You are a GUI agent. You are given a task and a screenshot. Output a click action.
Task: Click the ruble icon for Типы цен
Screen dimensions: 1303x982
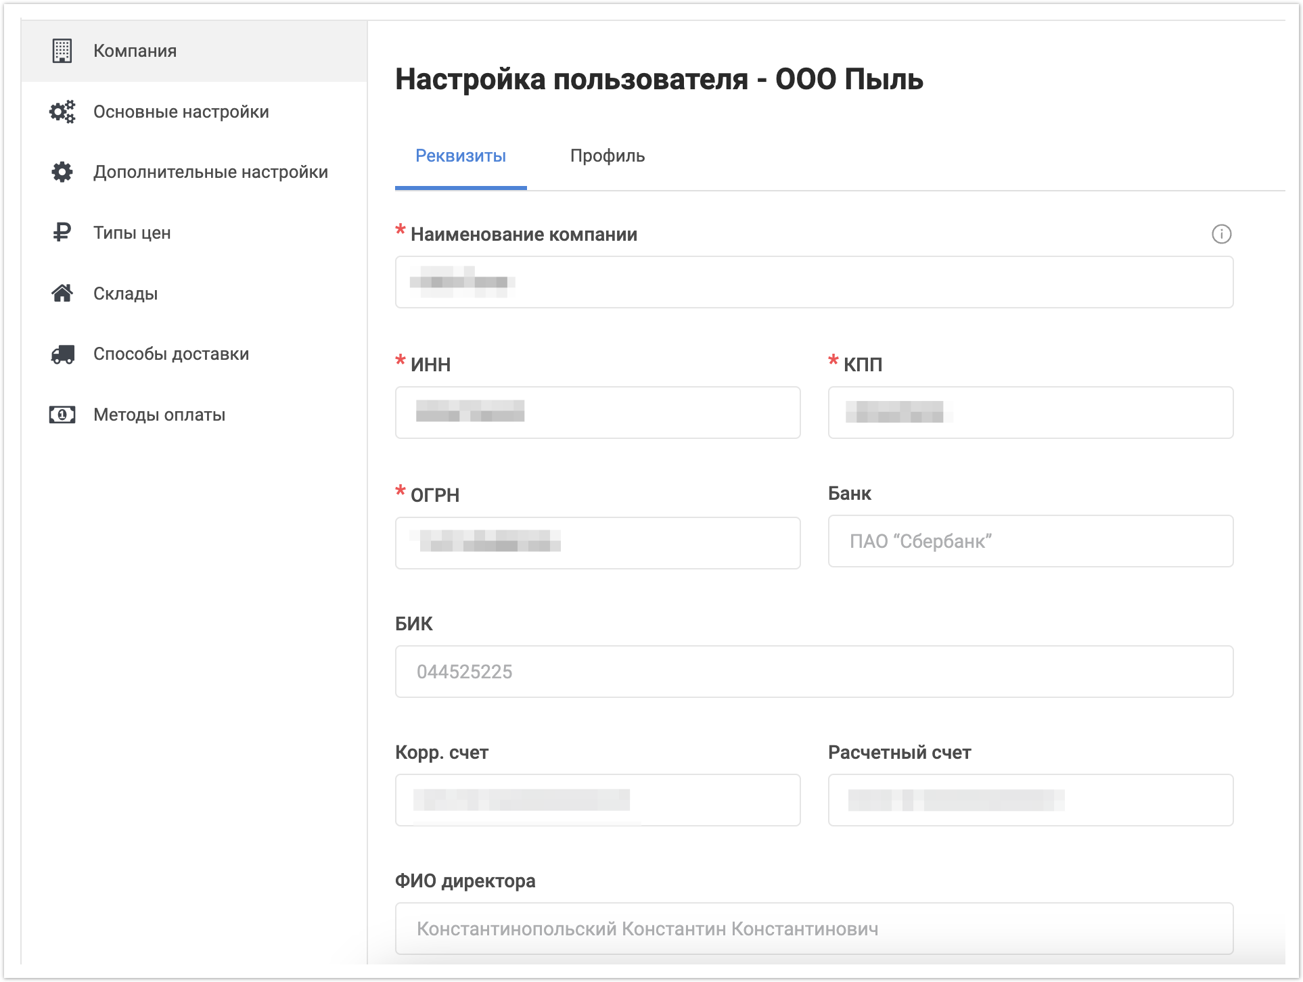click(62, 233)
